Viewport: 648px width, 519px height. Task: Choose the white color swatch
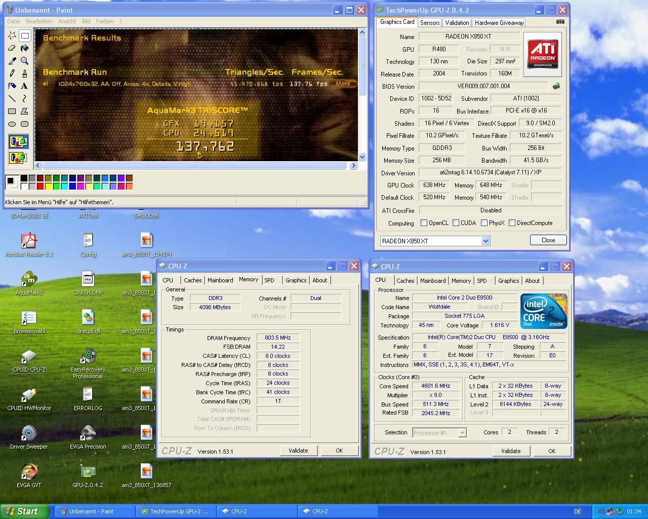click(24, 186)
